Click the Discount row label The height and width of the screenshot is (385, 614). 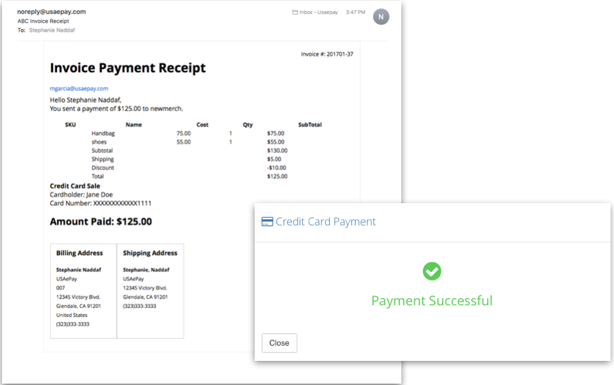tap(103, 167)
